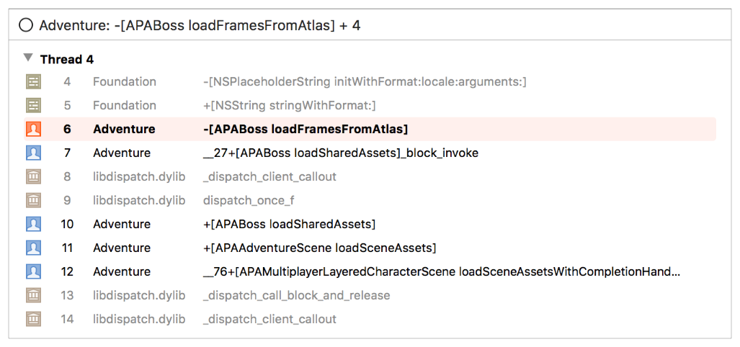Image resolution: width=740 pixels, height=347 pixels.
Task: Select the _dispatch_call_block_and_release frame
Action: click(297, 296)
